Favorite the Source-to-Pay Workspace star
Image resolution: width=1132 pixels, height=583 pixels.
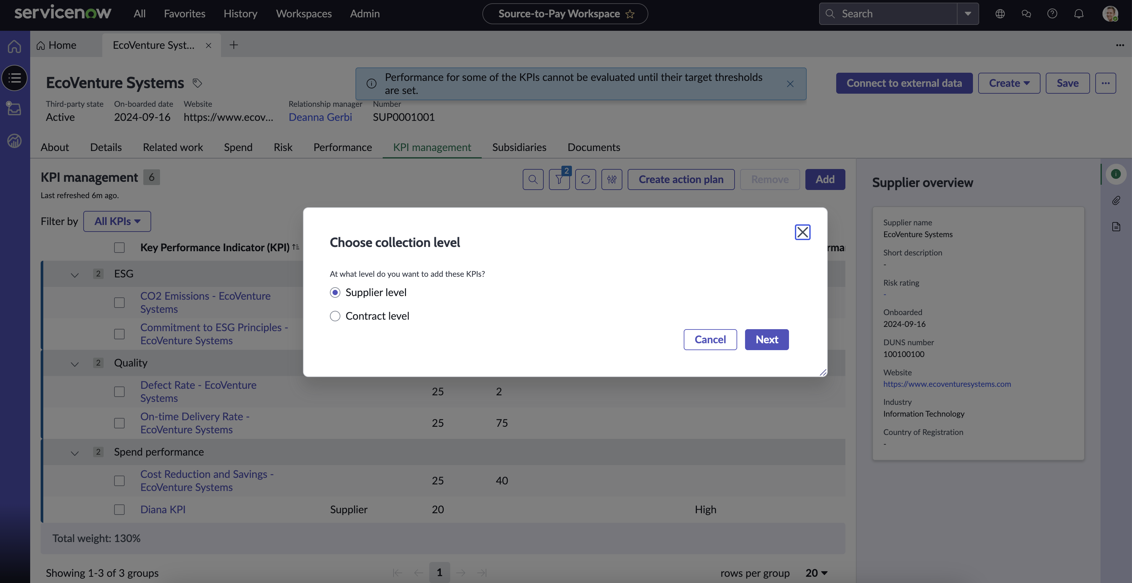pos(630,14)
